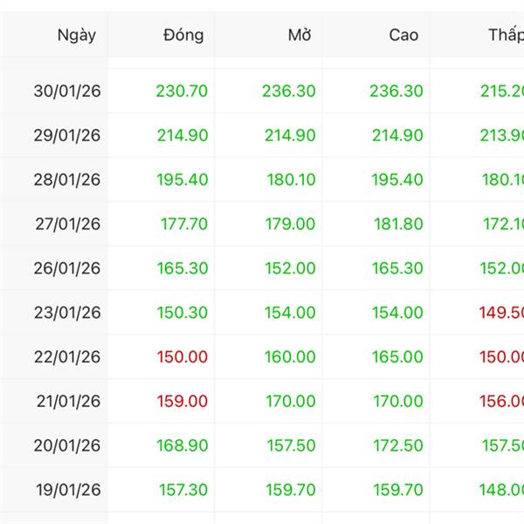Click red closing price 159.00
The height and width of the screenshot is (524, 524).
click(182, 402)
